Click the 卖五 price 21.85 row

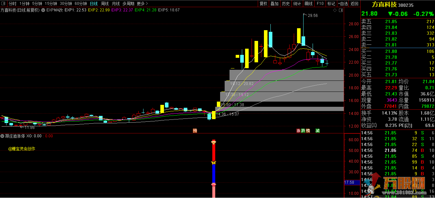click(x=398, y=21)
